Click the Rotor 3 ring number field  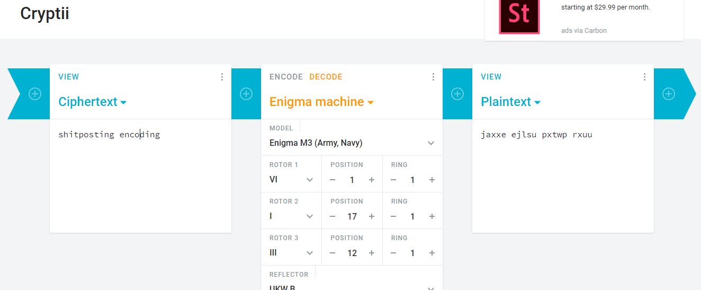[412, 253]
